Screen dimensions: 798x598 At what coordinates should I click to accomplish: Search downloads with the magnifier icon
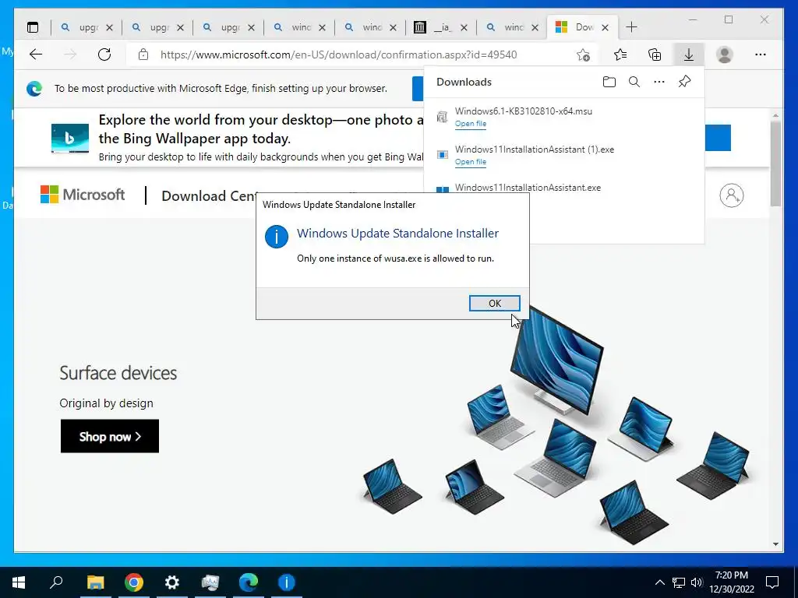click(634, 82)
